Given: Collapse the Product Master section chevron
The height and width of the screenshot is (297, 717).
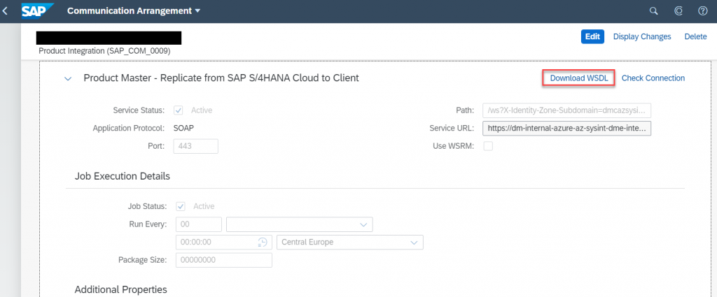Looking at the screenshot, I should (x=68, y=78).
